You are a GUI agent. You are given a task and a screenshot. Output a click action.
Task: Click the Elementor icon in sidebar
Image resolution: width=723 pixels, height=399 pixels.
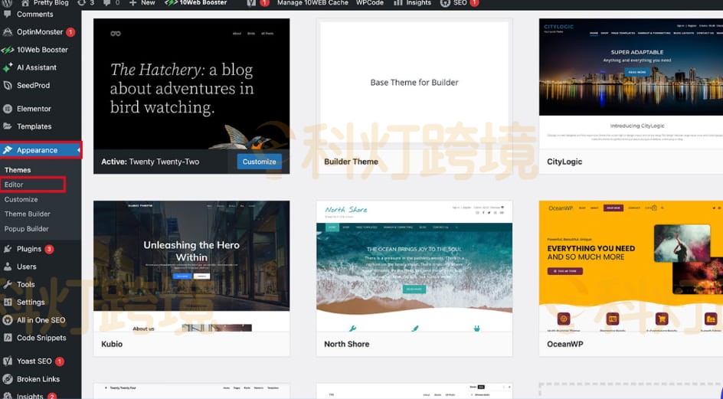pyautogui.click(x=8, y=109)
